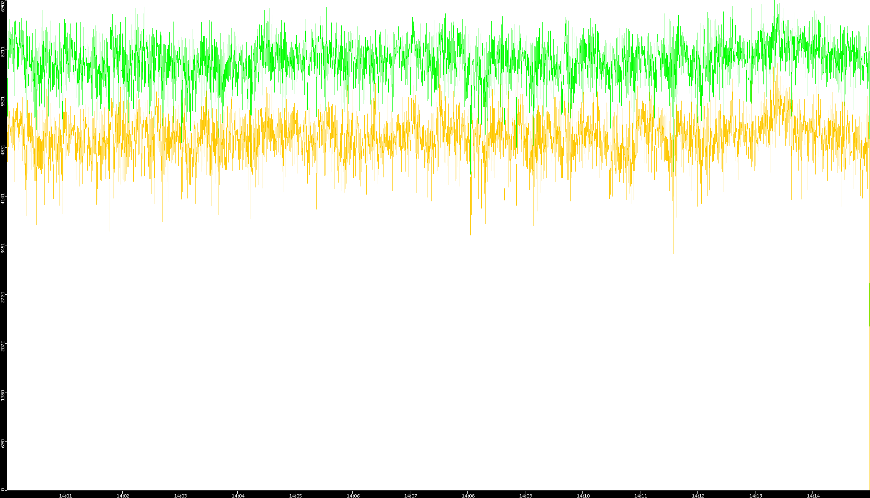Click the 14:10 time axis label

583,496
